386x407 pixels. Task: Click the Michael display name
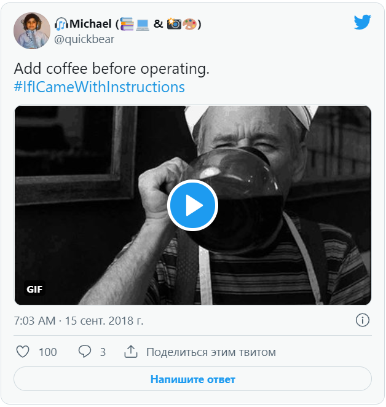(x=92, y=24)
